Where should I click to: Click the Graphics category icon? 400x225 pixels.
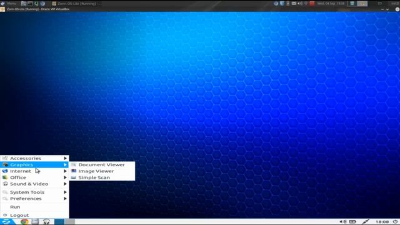[5, 165]
